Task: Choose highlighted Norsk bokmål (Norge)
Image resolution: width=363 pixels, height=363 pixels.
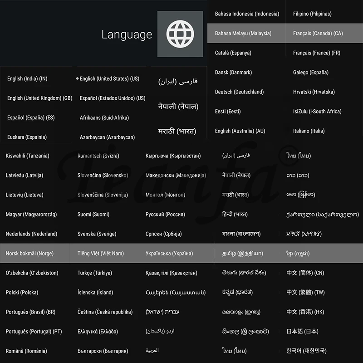Action: point(29,254)
